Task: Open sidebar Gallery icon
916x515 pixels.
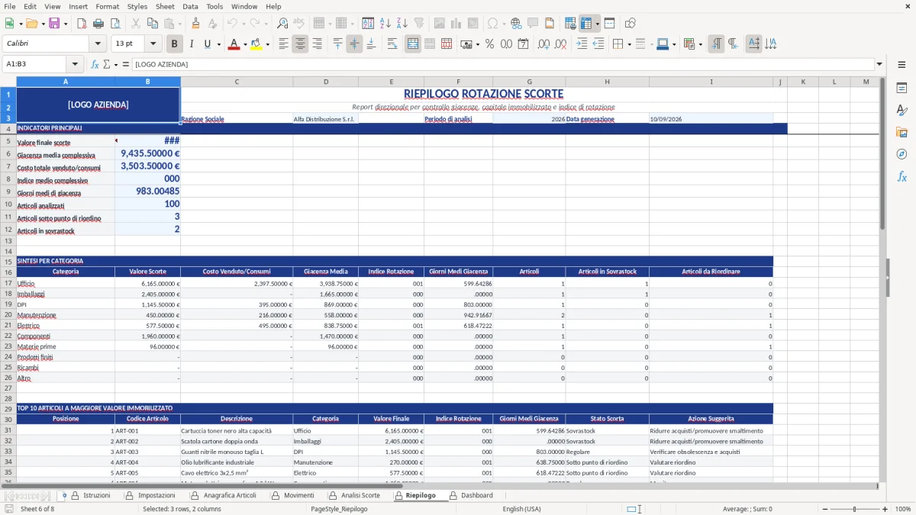Action: tap(901, 132)
